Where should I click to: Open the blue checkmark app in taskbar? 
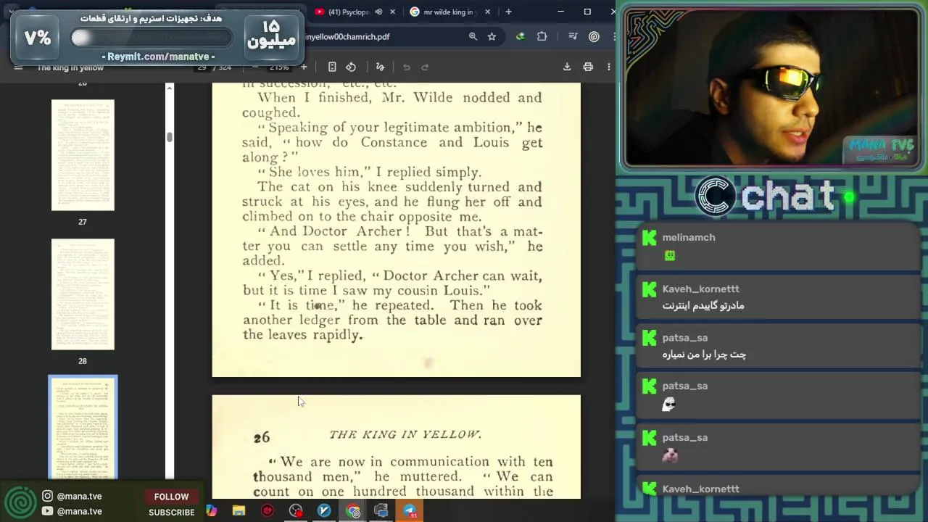coord(324,511)
